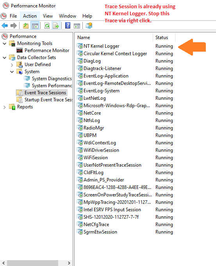Select the SHS-12012020-112727-7-7f session
The width and height of the screenshot is (216, 266).
click(111, 217)
